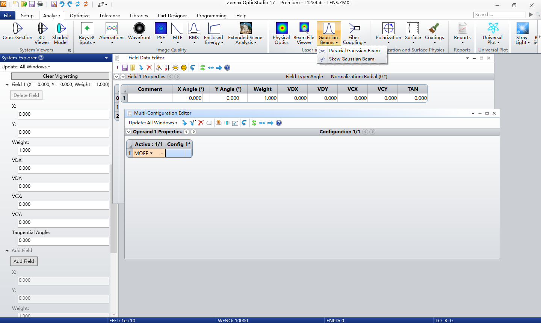
Task: Click the EFFL: 1e+10 status bar entry
Action: pyautogui.click(x=122, y=320)
